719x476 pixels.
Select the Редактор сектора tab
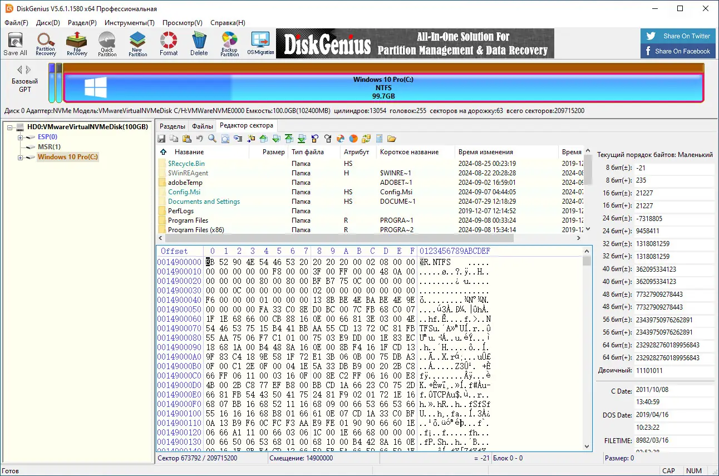coord(246,126)
